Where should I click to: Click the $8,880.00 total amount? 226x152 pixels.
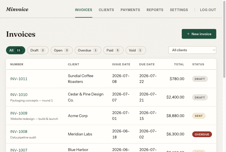(175, 116)
